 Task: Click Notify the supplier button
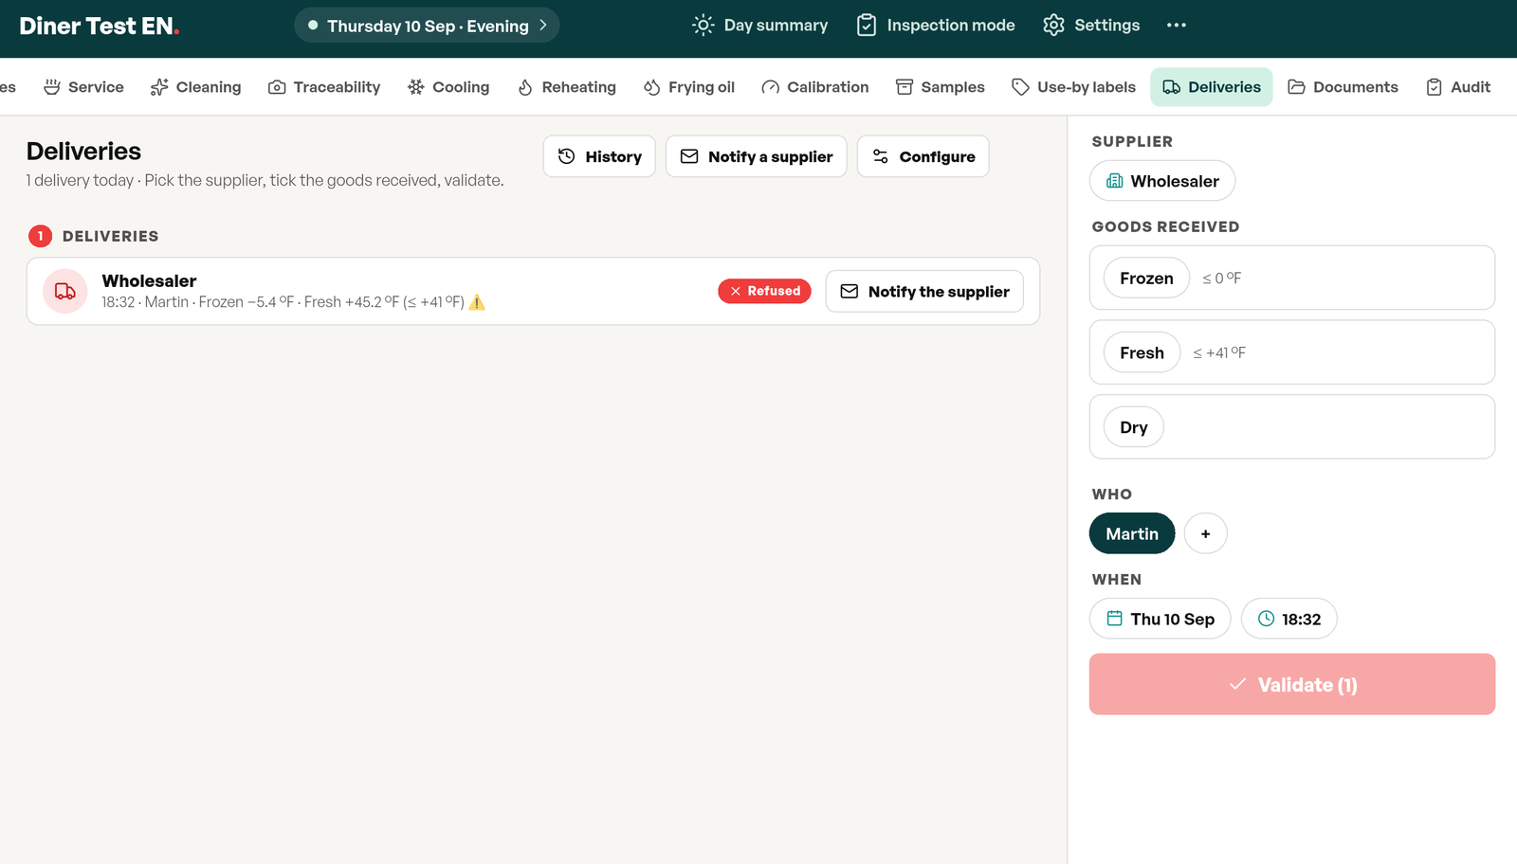(x=924, y=292)
